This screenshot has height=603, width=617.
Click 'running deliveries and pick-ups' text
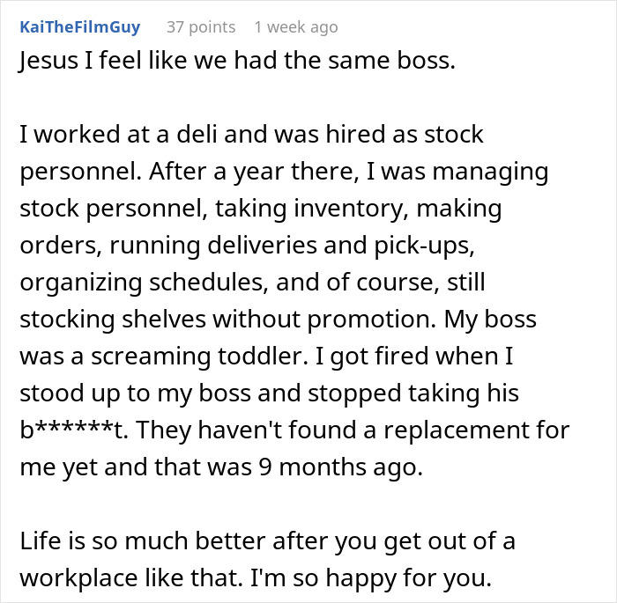point(256,246)
